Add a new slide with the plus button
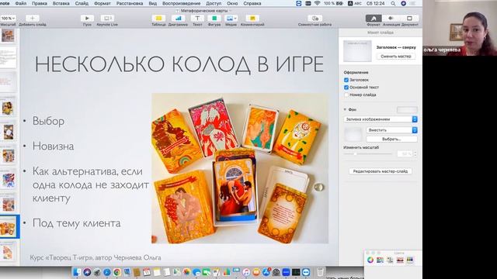Image resolution: width=497 pixels, height=279 pixels. [x=32, y=19]
